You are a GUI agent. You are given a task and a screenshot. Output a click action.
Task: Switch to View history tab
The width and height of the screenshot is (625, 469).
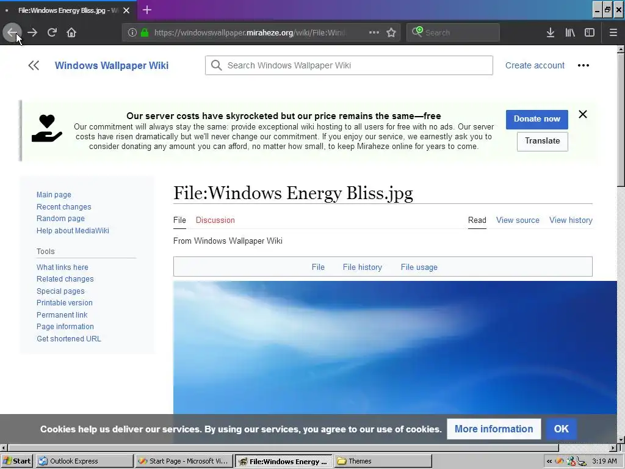[571, 220]
